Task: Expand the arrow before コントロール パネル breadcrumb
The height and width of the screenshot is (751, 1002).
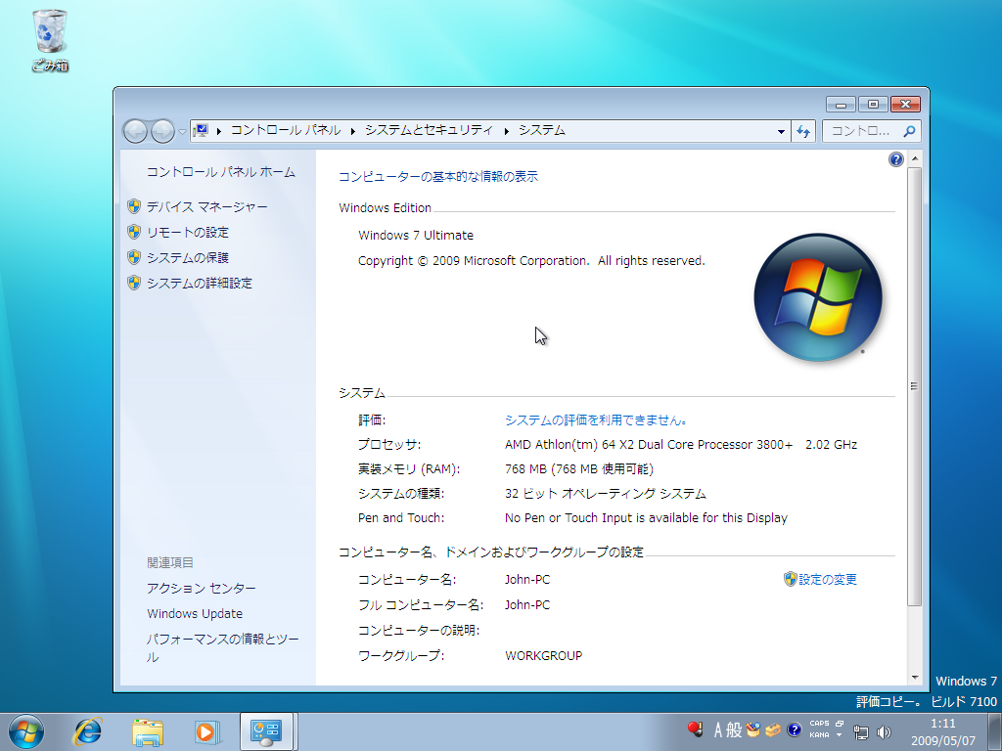Action: 218,131
